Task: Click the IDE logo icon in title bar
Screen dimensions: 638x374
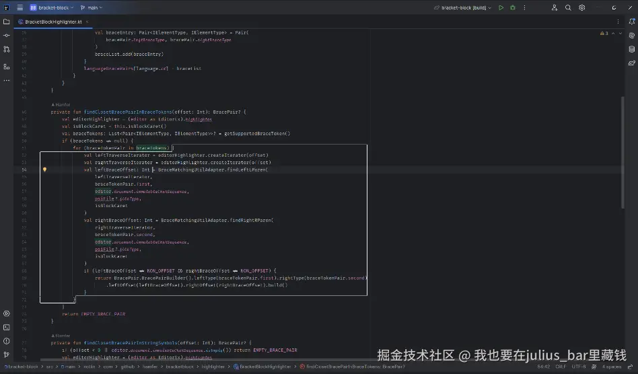Action: pyautogui.click(x=6, y=7)
